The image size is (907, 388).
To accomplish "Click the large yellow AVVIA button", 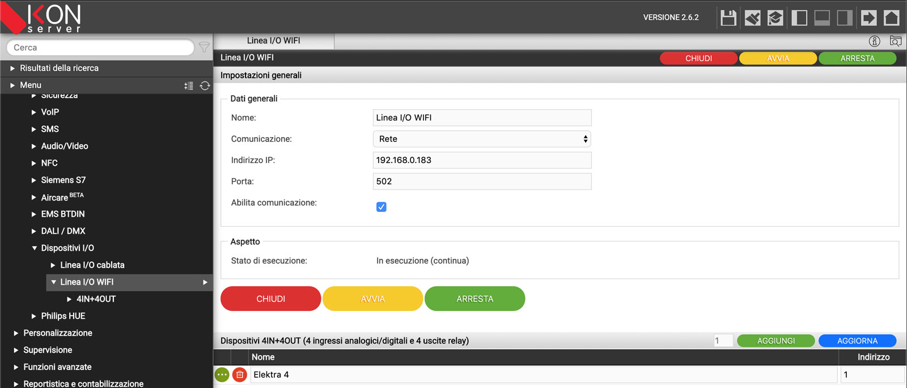I will [373, 299].
